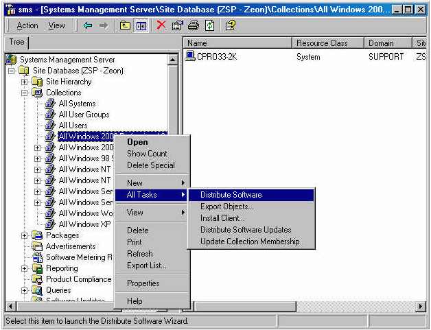Click the Software Metering Rules icon
The image size is (431, 330).
tap(37, 257)
